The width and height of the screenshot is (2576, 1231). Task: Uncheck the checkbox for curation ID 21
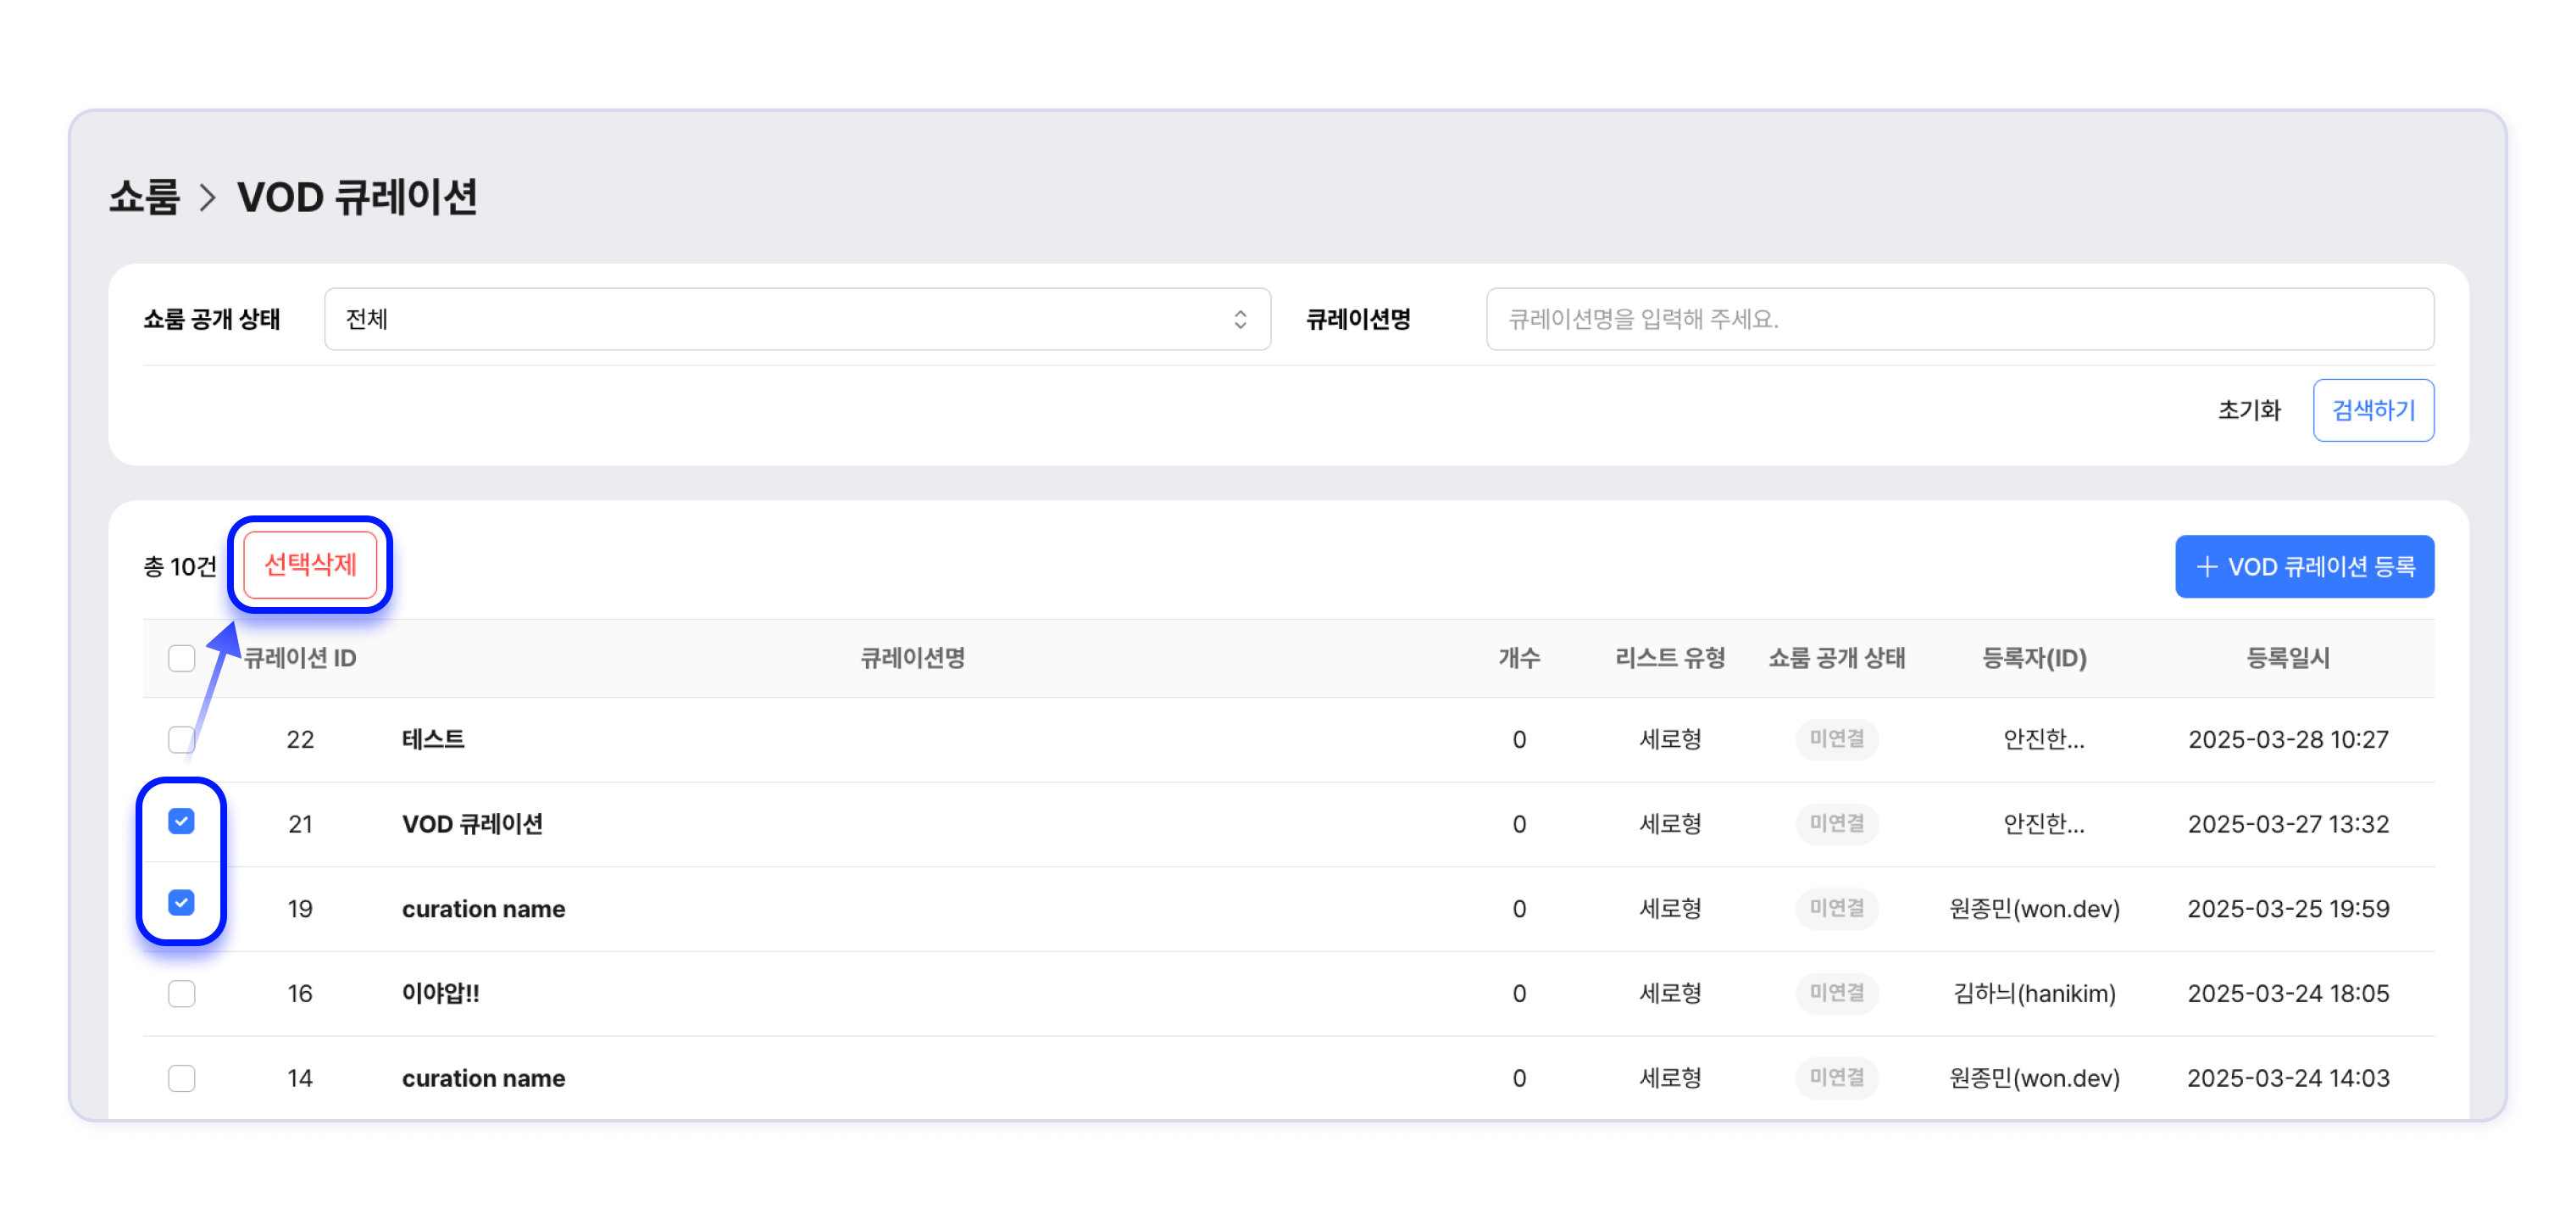tap(182, 822)
